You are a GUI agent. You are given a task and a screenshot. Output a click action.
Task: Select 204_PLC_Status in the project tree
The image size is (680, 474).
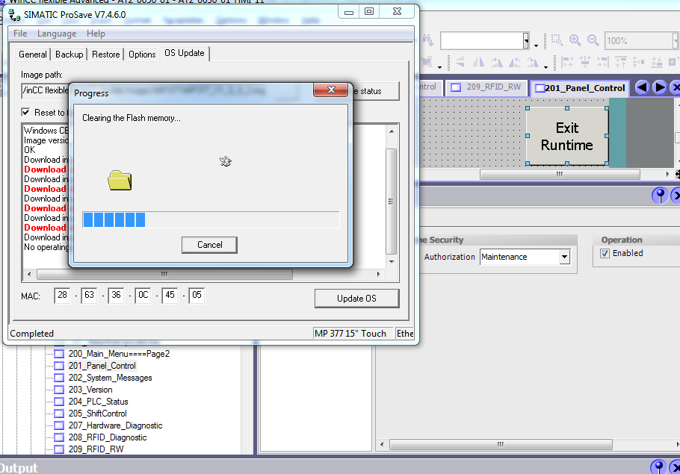click(98, 402)
